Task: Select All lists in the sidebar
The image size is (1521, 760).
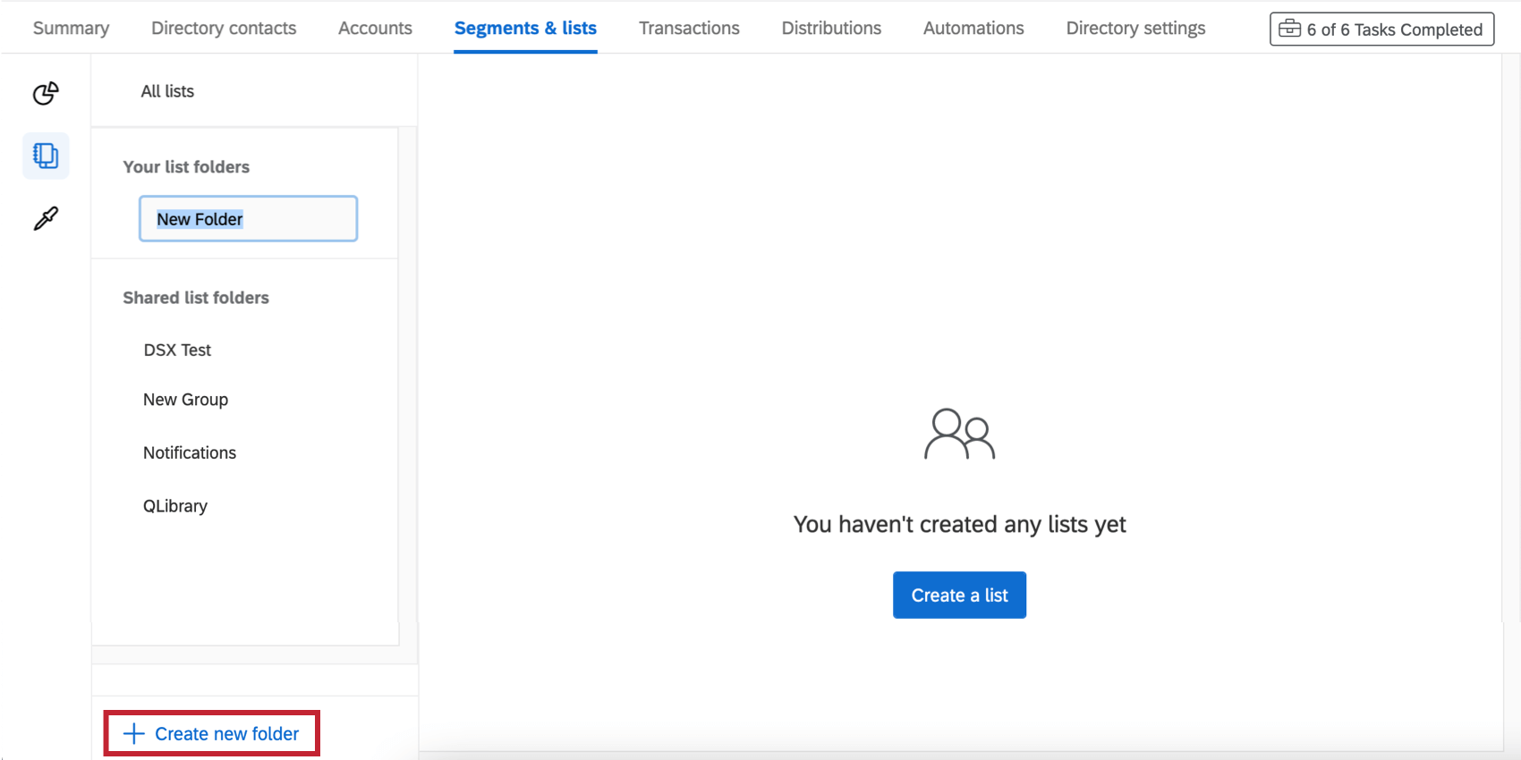Action: pos(167,91)
